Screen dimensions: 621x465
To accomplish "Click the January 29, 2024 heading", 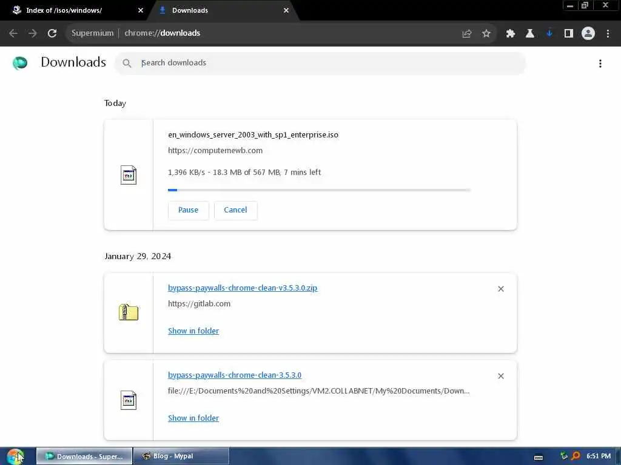I will [x=138, y=256].
